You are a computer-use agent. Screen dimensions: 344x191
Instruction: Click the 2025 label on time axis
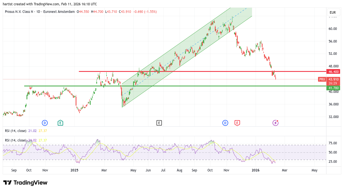point(74,170)
